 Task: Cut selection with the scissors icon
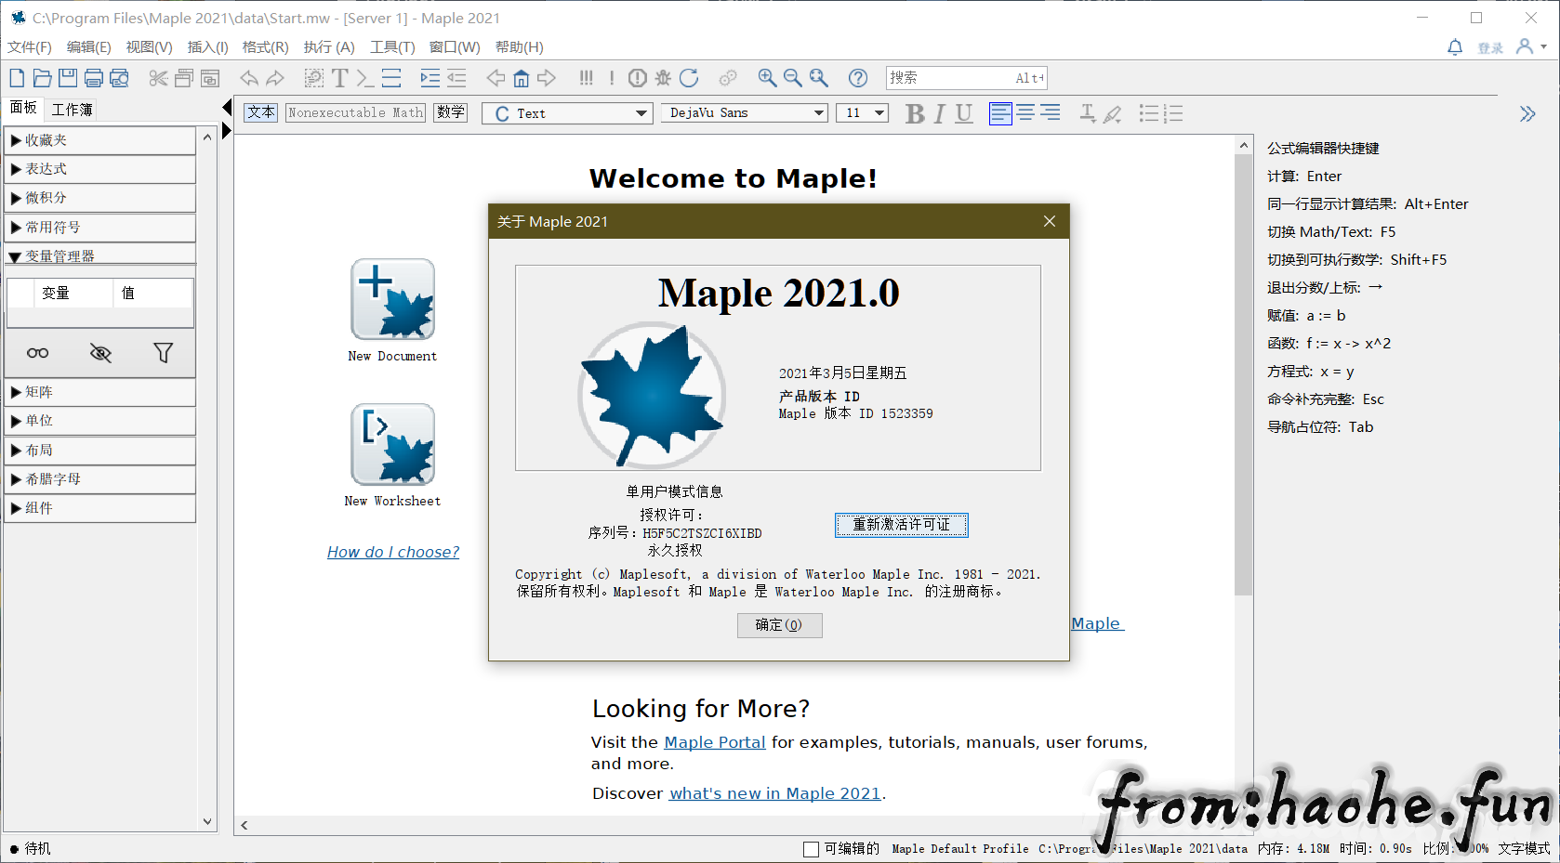[x=158, y=78]
